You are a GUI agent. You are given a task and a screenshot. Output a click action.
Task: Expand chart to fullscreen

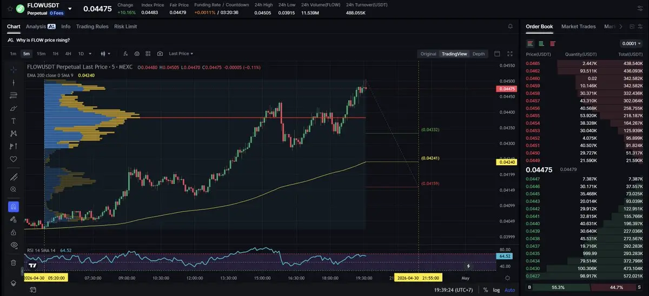(509, 54)
